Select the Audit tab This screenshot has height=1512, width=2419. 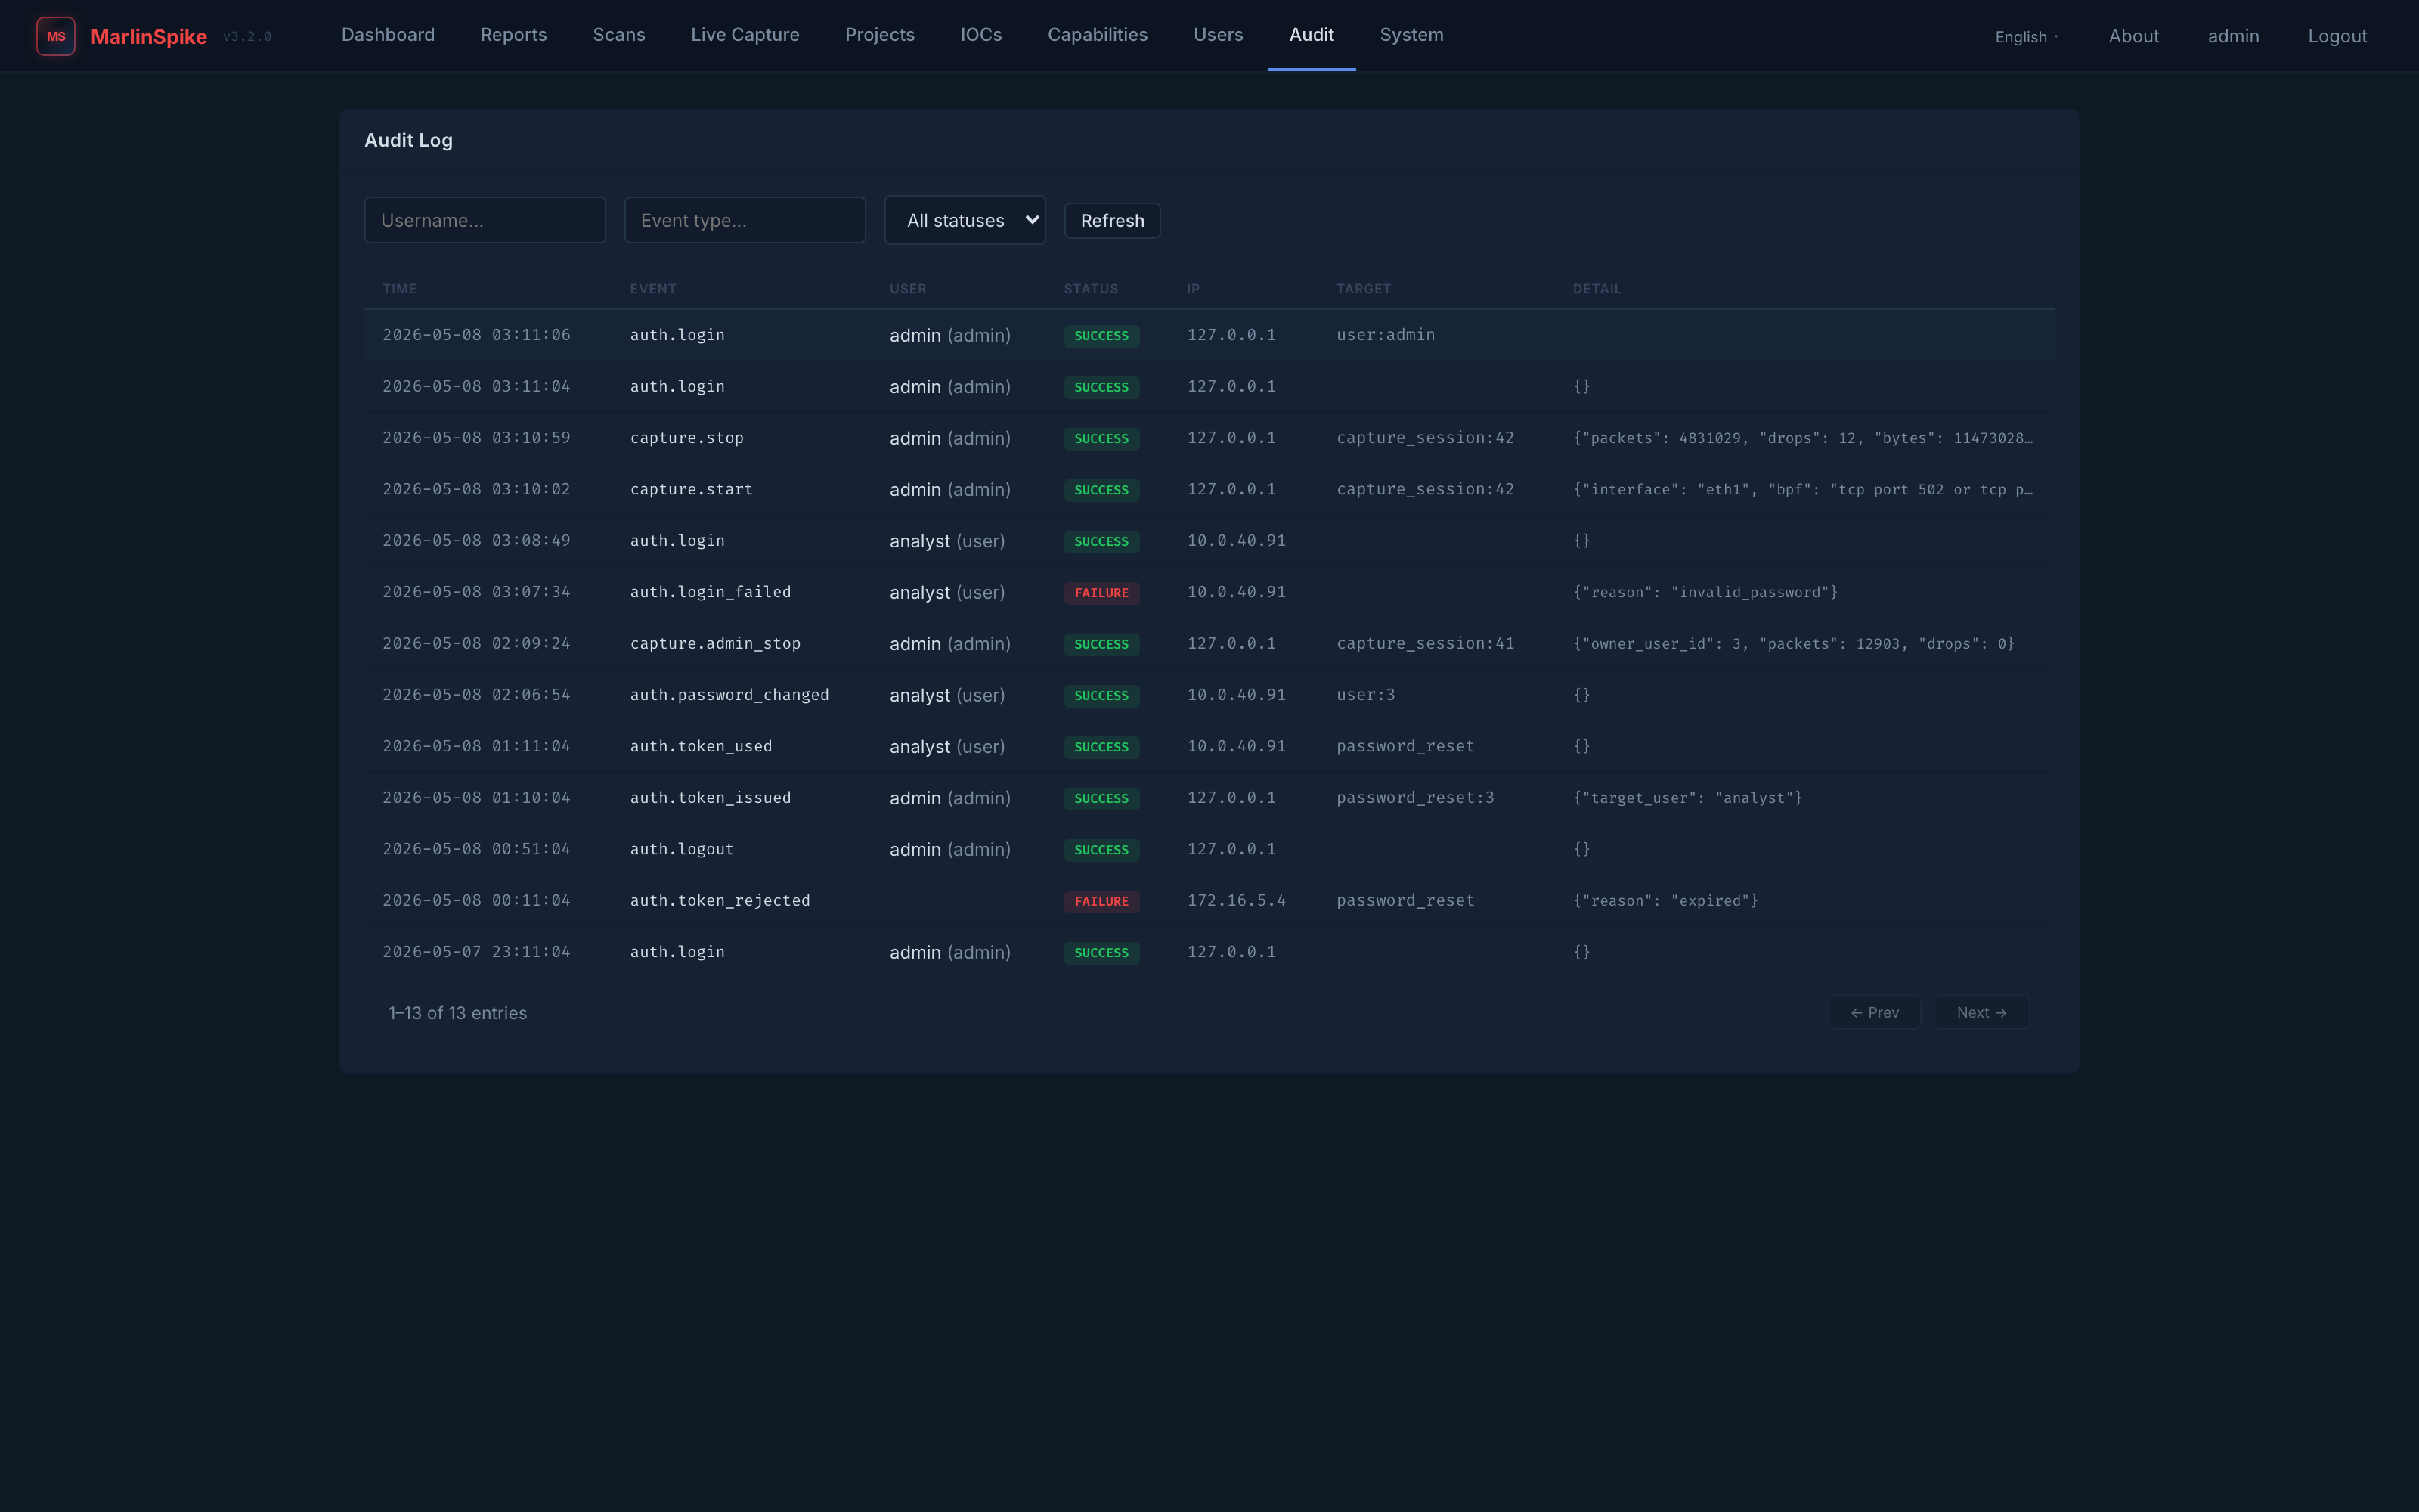coord(1312,35)
